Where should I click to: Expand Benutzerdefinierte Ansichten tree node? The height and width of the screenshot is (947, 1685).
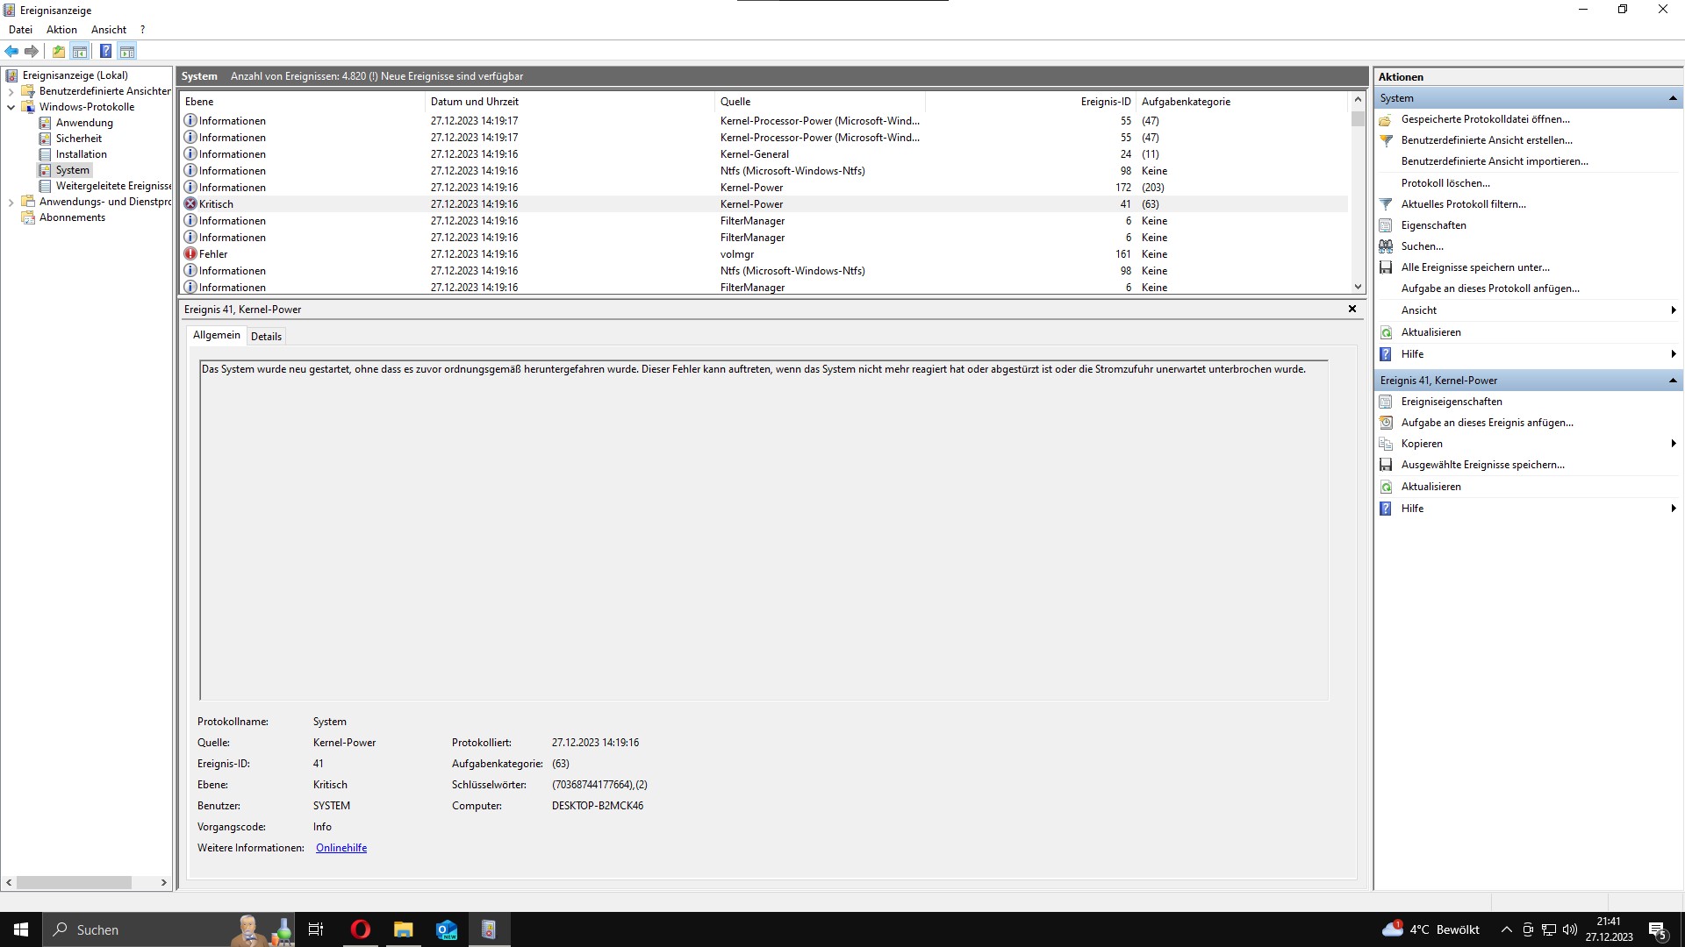tap(11, 91)
